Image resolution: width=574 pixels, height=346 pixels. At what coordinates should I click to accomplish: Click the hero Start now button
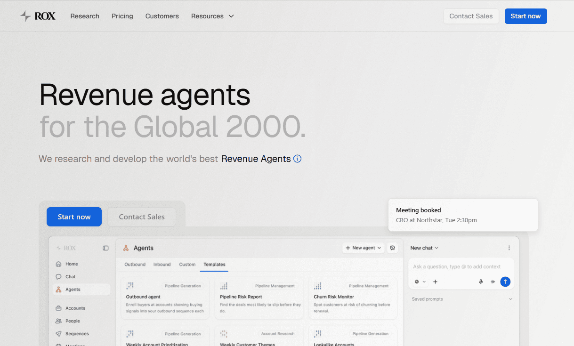[x=74, y=217]
